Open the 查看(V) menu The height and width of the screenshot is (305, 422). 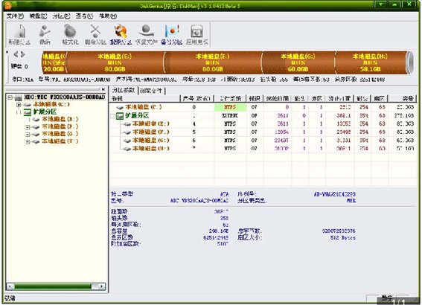pos(84,16)
